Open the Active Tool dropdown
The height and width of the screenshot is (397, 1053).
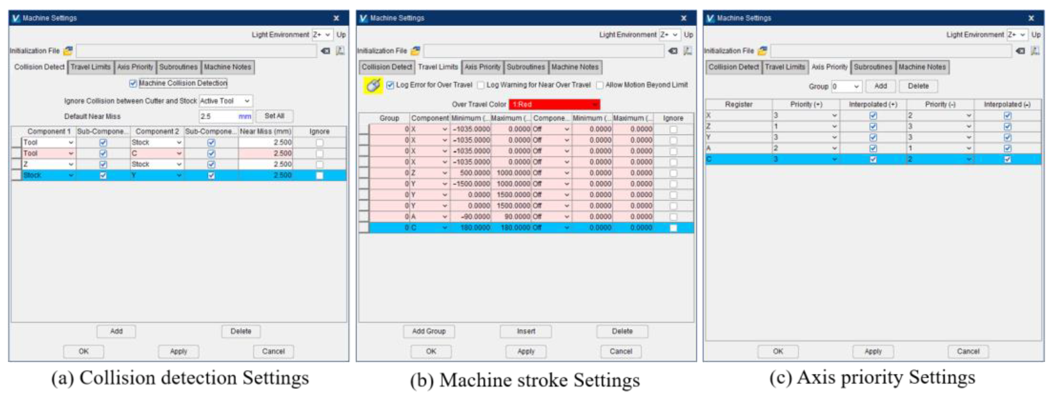pyautogui.click(x=226, y=101)
